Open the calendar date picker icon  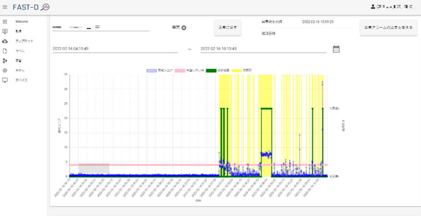pos(336,49)
